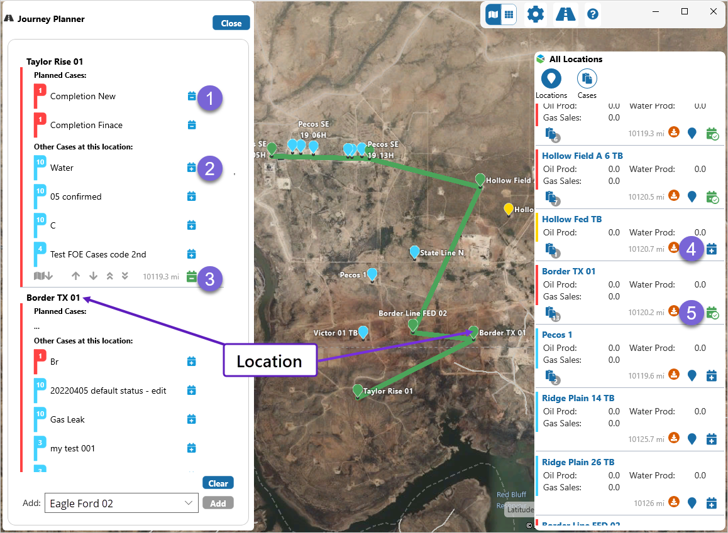The height and width of the screenshot is (533, 728).
Task: Click the Hollow Fed TB location link
Action: point(571,219)
